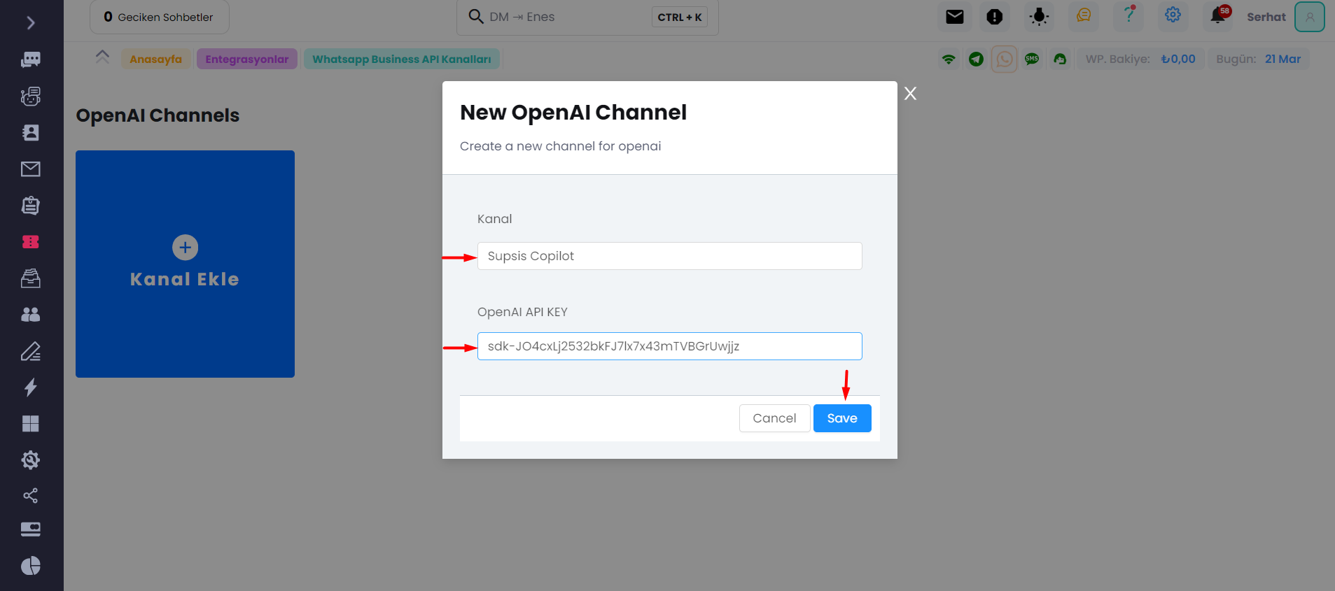This screenshot has width=1335, height=591.
Task: Open the Geciken Sohbetler counter button
Action: pyautogui.click(x=160, y=17)
